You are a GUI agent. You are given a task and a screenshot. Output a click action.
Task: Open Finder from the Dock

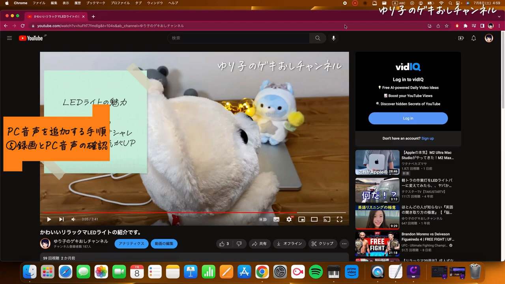pos(30,272)
